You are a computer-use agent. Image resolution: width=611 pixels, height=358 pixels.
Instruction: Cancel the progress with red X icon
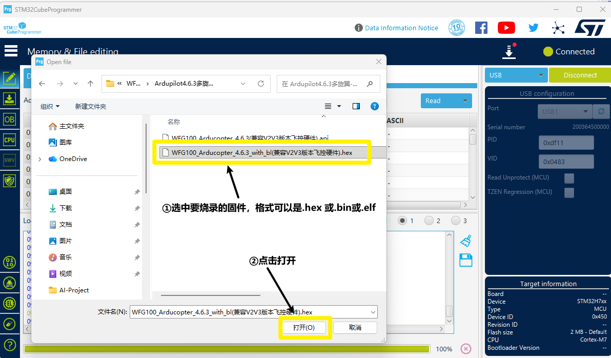465,349
